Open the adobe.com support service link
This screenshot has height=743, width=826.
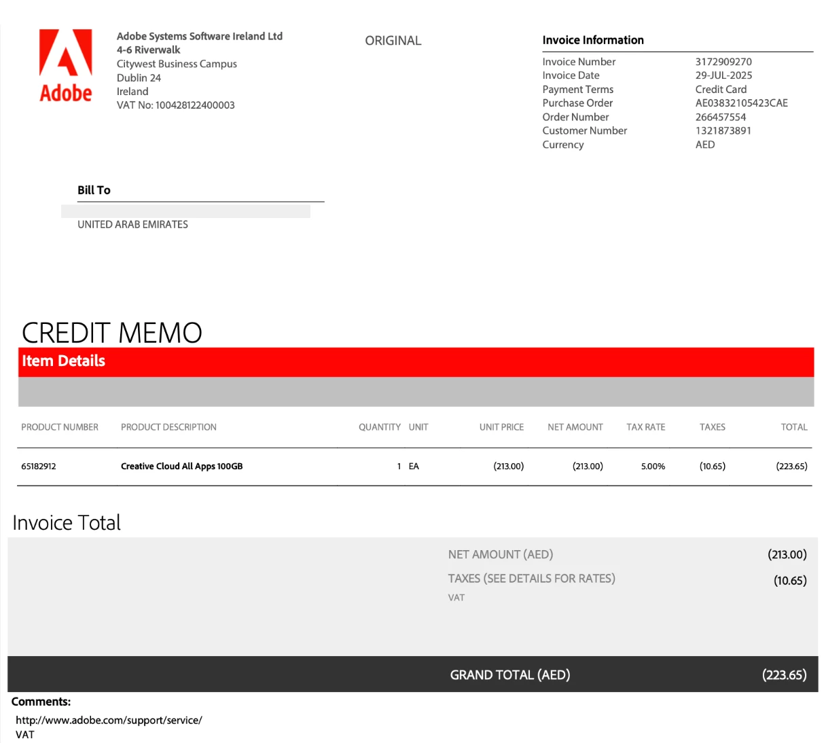[x=109, y=720]
